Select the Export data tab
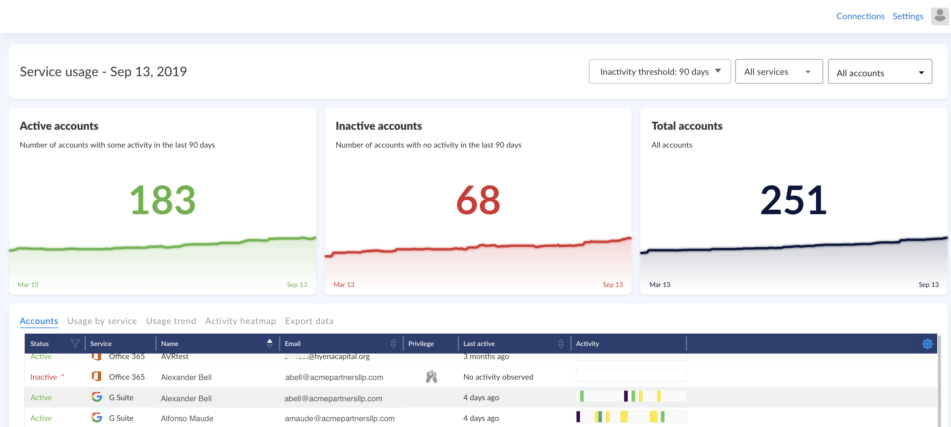The width and height of the screenshot is (951, 427). (x=309, y=321)
